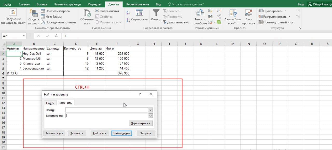The image size is (332, 150).
Task: Switch to the Вид tab
Action: [x=158, y=4]
